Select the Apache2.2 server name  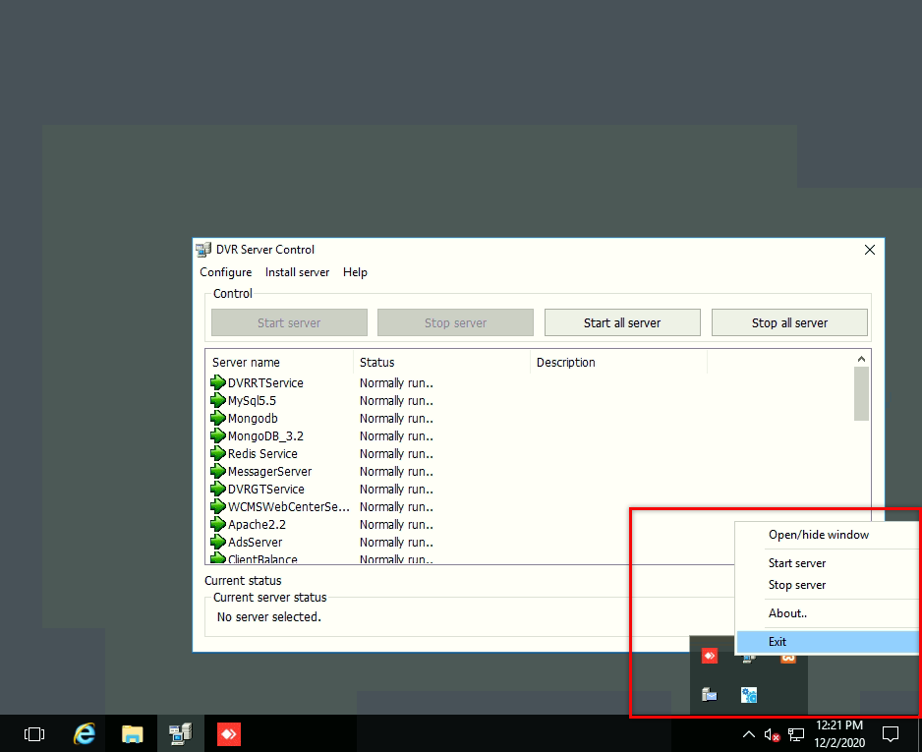tap(257, 524)
